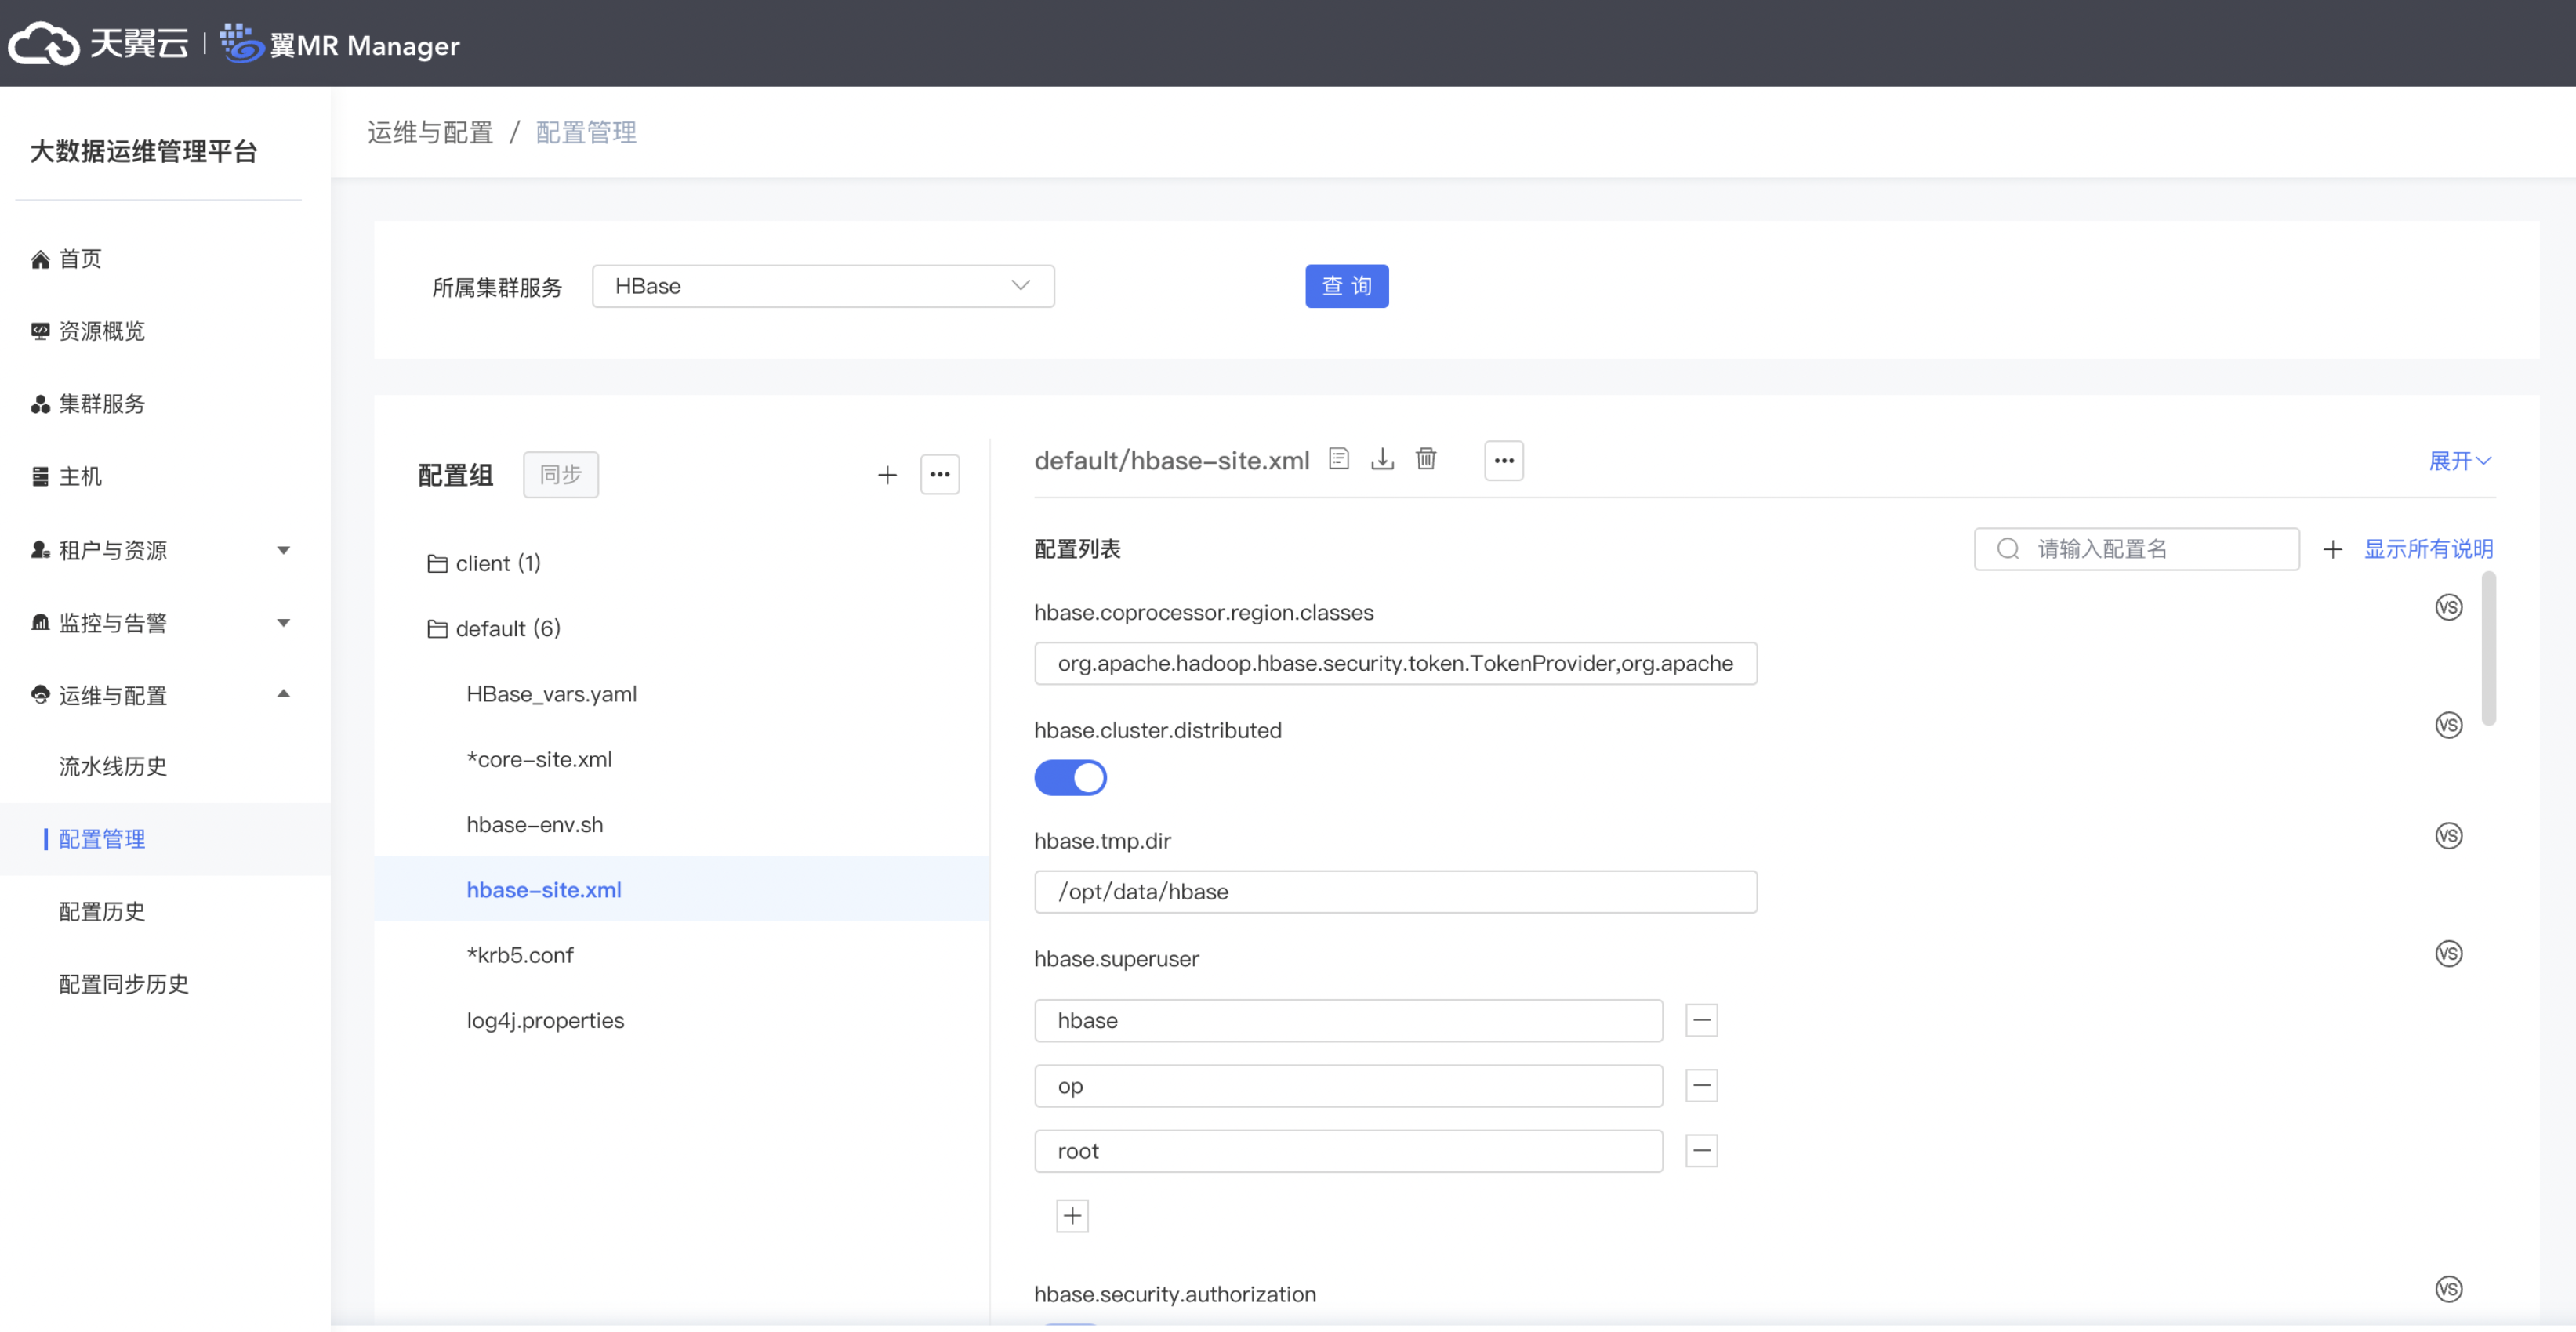Open file more-options ellipsis button

(x=1503, y=461)
